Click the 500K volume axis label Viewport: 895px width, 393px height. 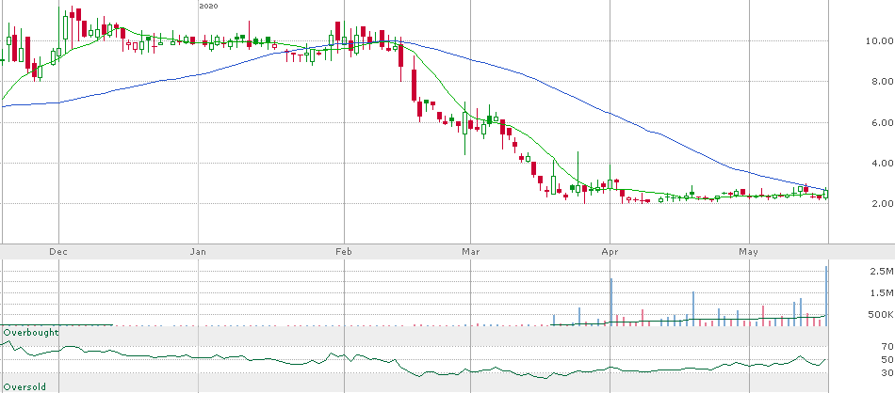click(880, 314)
